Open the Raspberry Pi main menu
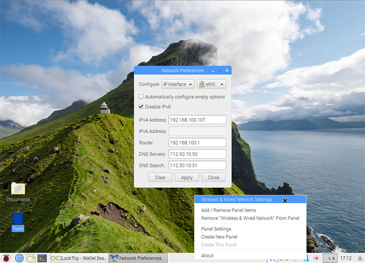Screen dimensions: 365x263 coord(6,258)
